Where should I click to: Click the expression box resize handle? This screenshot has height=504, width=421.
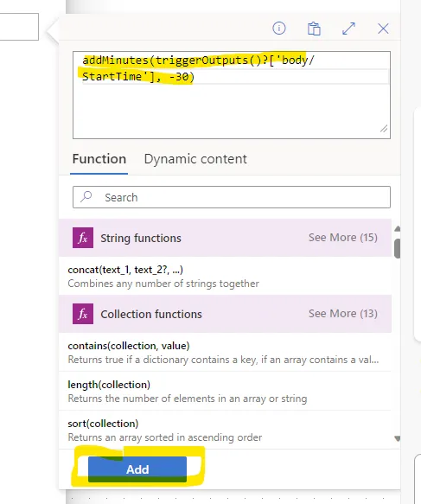(x=384, y=129)
